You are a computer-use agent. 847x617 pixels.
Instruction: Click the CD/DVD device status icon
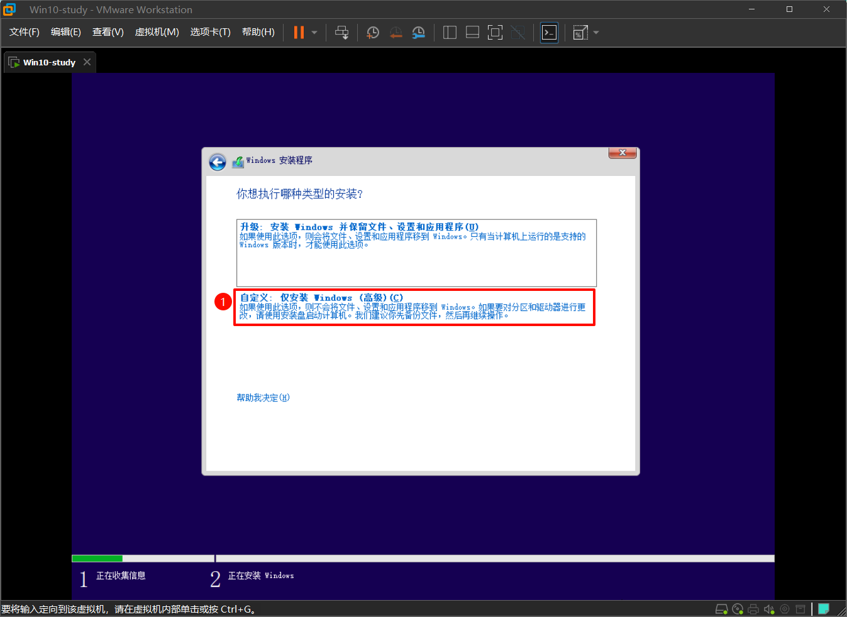[737, 608]
